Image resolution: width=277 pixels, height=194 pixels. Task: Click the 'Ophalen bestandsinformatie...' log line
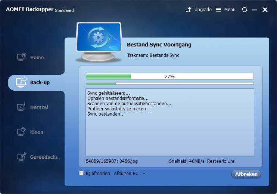coord(118,98)
